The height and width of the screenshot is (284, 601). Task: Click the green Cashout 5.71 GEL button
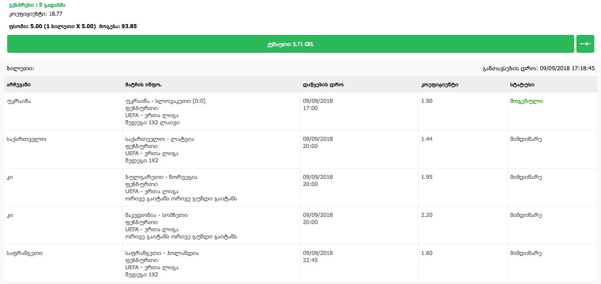pos(290,44)
